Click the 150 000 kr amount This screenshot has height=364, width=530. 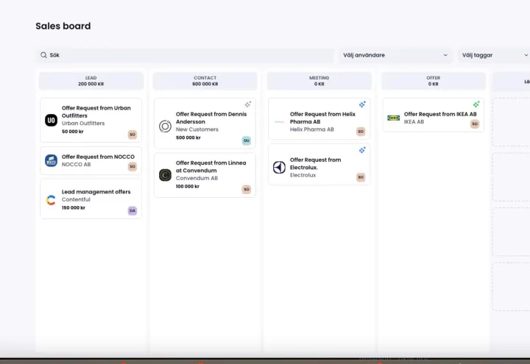[74, 207]
